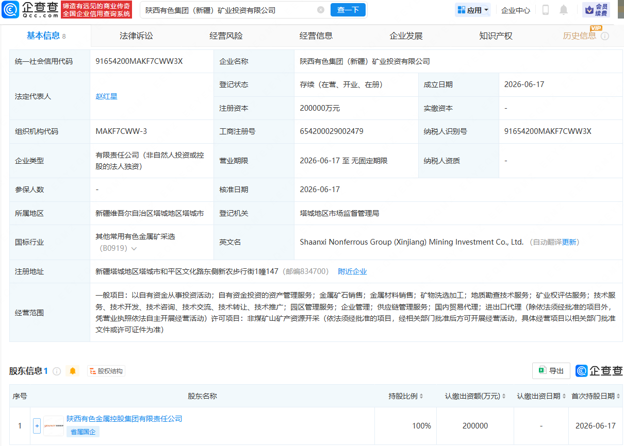This screenshot has height=446, width=624.
Task: Switch to 基本信息 tab
Action: point(46,36)
